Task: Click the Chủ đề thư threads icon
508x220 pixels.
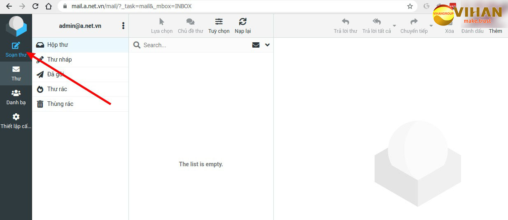Action: click(190, 25)
